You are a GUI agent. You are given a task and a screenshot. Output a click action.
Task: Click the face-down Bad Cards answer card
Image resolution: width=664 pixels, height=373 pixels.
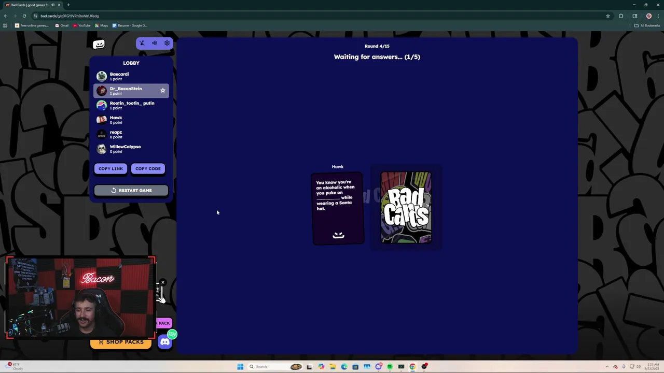pos(406,207)
